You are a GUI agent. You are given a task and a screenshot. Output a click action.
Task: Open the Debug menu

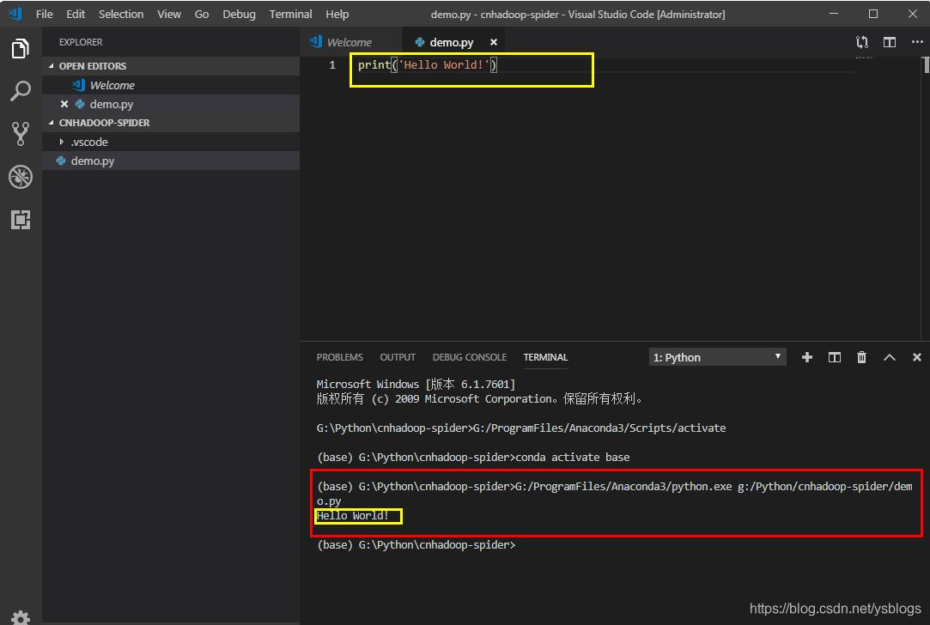239,14
